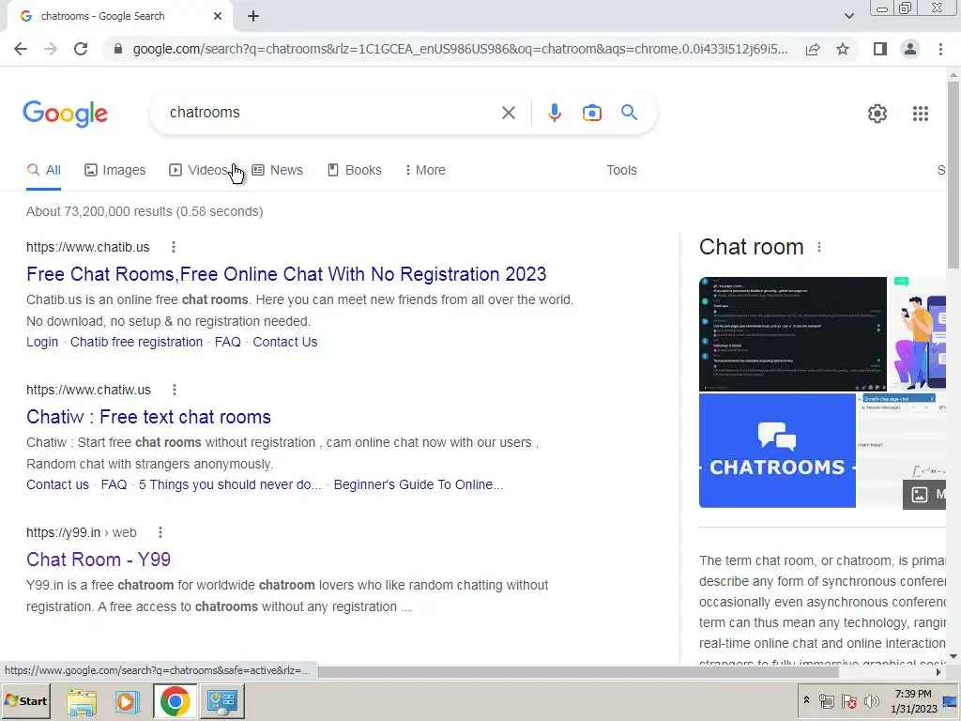This screenshot has height=721, width=961.
Task: Open Beginner's Guide To Online link
Action: click(x=419, y=485)
